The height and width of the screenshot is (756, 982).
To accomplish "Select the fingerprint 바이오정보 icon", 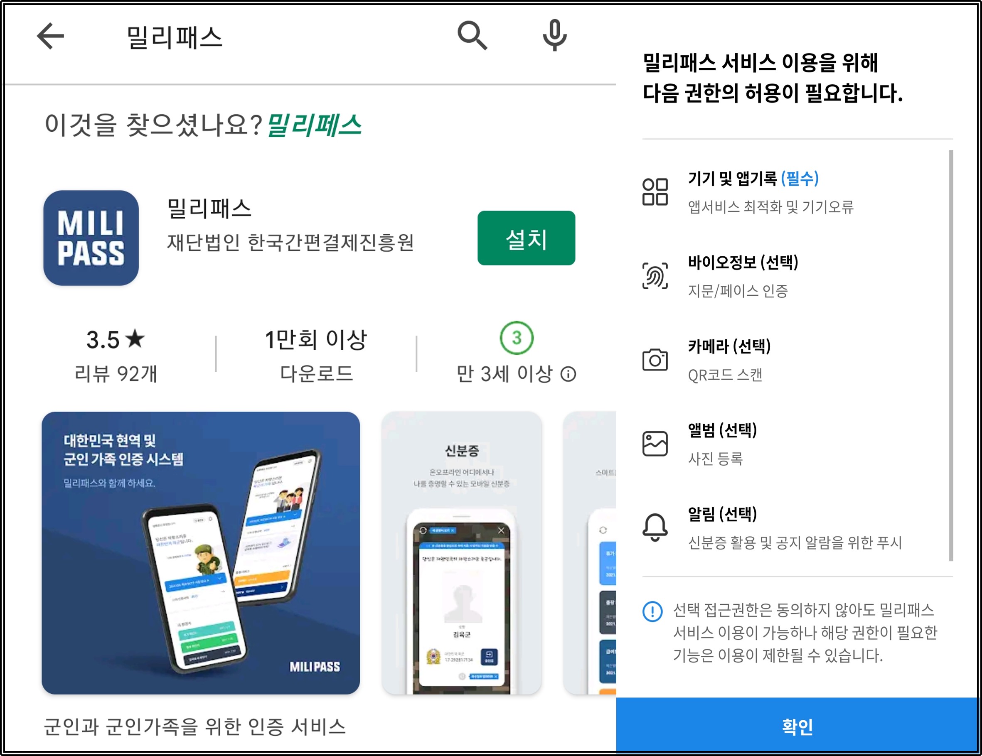I will (655, 275).
